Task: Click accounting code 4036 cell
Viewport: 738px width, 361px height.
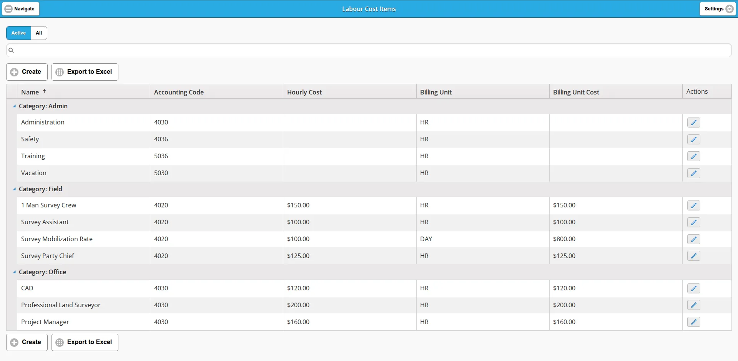Action: click(216, 139)
